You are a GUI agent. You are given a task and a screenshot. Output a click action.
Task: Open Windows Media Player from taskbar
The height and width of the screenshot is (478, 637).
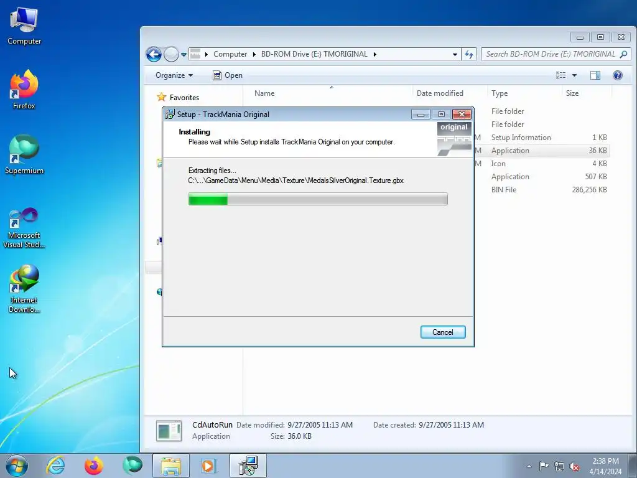tap(209, 466)
